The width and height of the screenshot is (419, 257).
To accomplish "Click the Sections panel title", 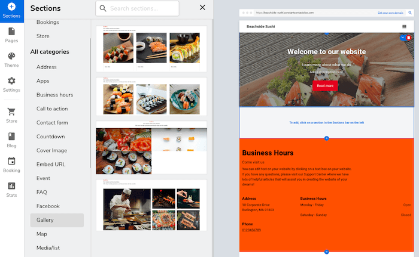I will point(45,8).
